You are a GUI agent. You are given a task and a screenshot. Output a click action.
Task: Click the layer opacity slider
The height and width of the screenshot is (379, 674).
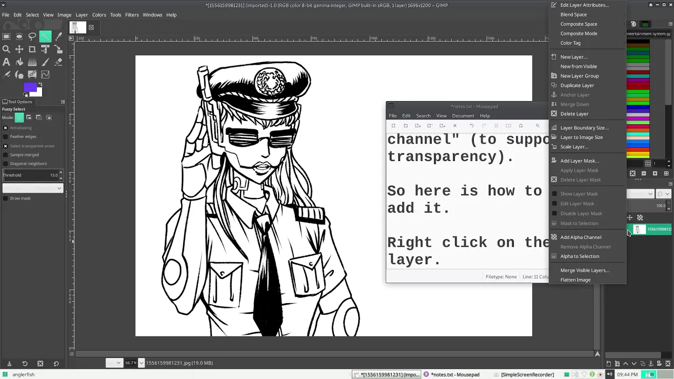click(646, 206)
